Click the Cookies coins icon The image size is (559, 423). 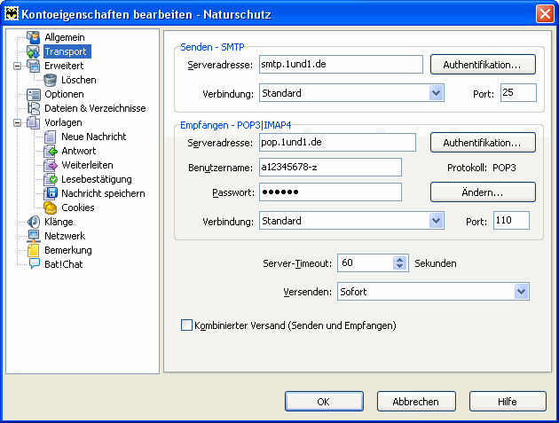tap(51, 208)
